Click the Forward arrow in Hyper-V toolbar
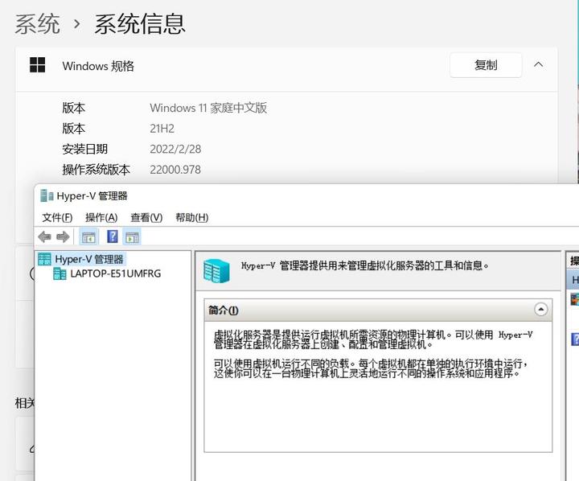Viewport: 579px width, 481px height. click(63, 236)
